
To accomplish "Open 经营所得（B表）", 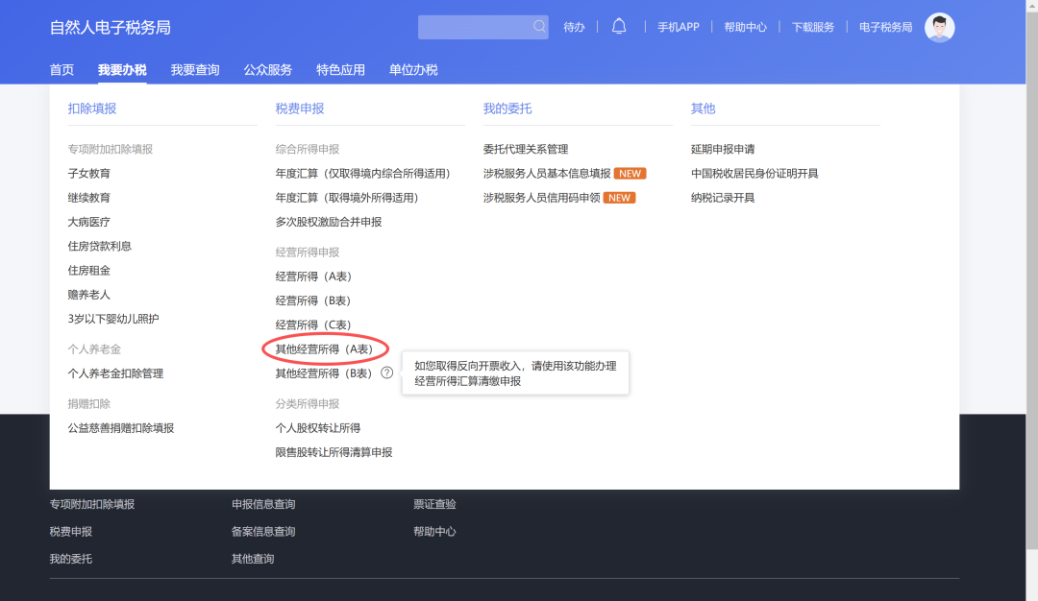I will point(313,300).
